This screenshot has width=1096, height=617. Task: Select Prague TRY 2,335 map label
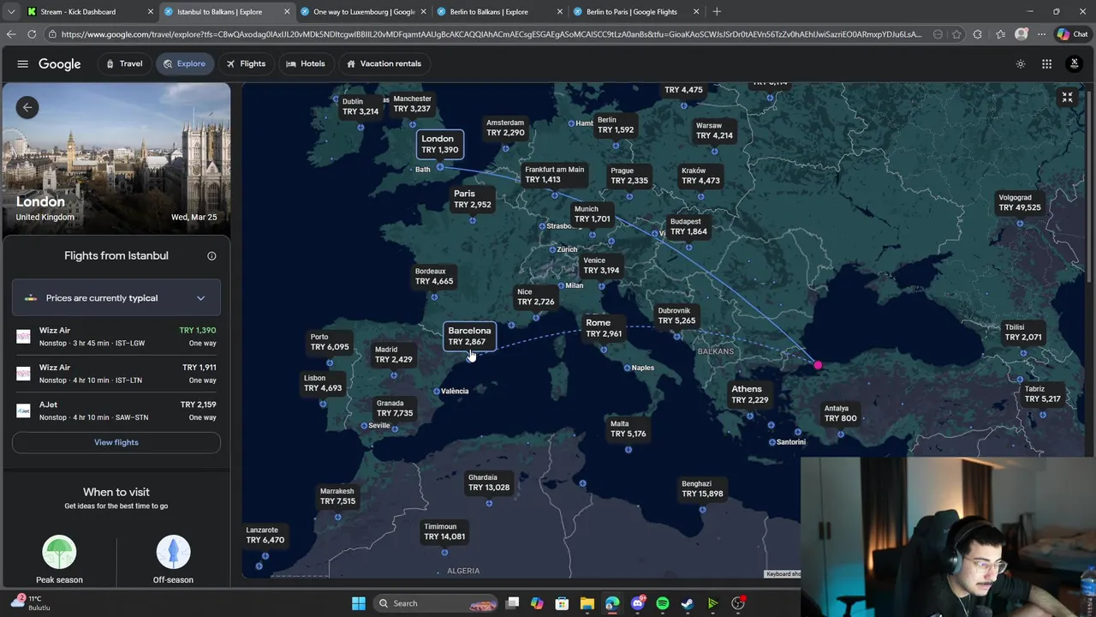click(x=628, y=176)
